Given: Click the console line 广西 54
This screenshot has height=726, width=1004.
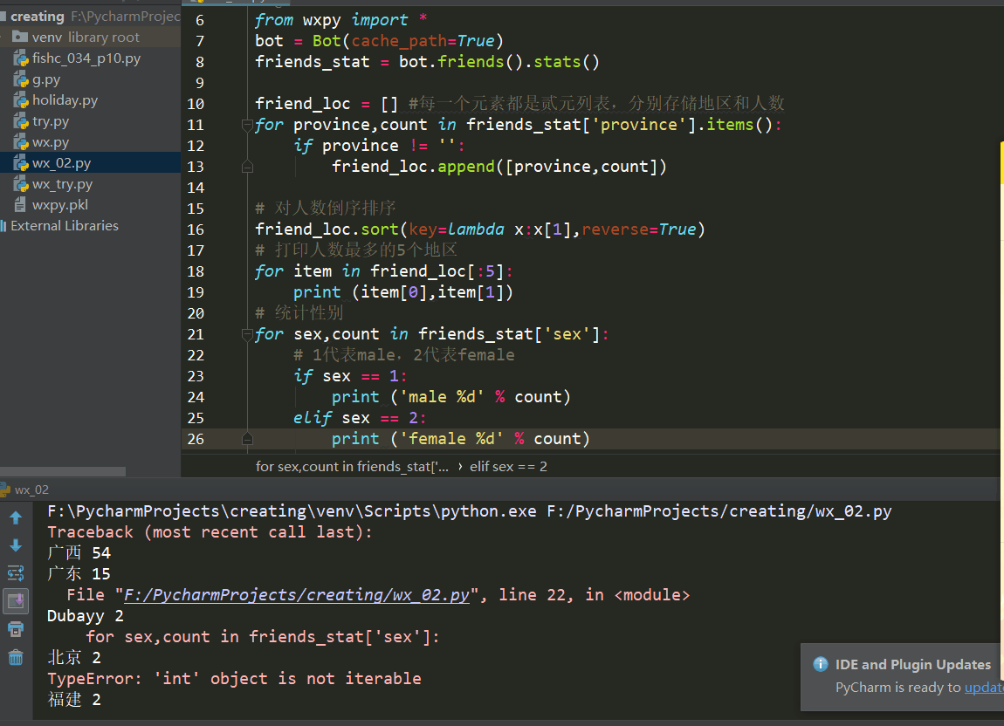Looking at the screenshot, I should (x=79, y=553).
